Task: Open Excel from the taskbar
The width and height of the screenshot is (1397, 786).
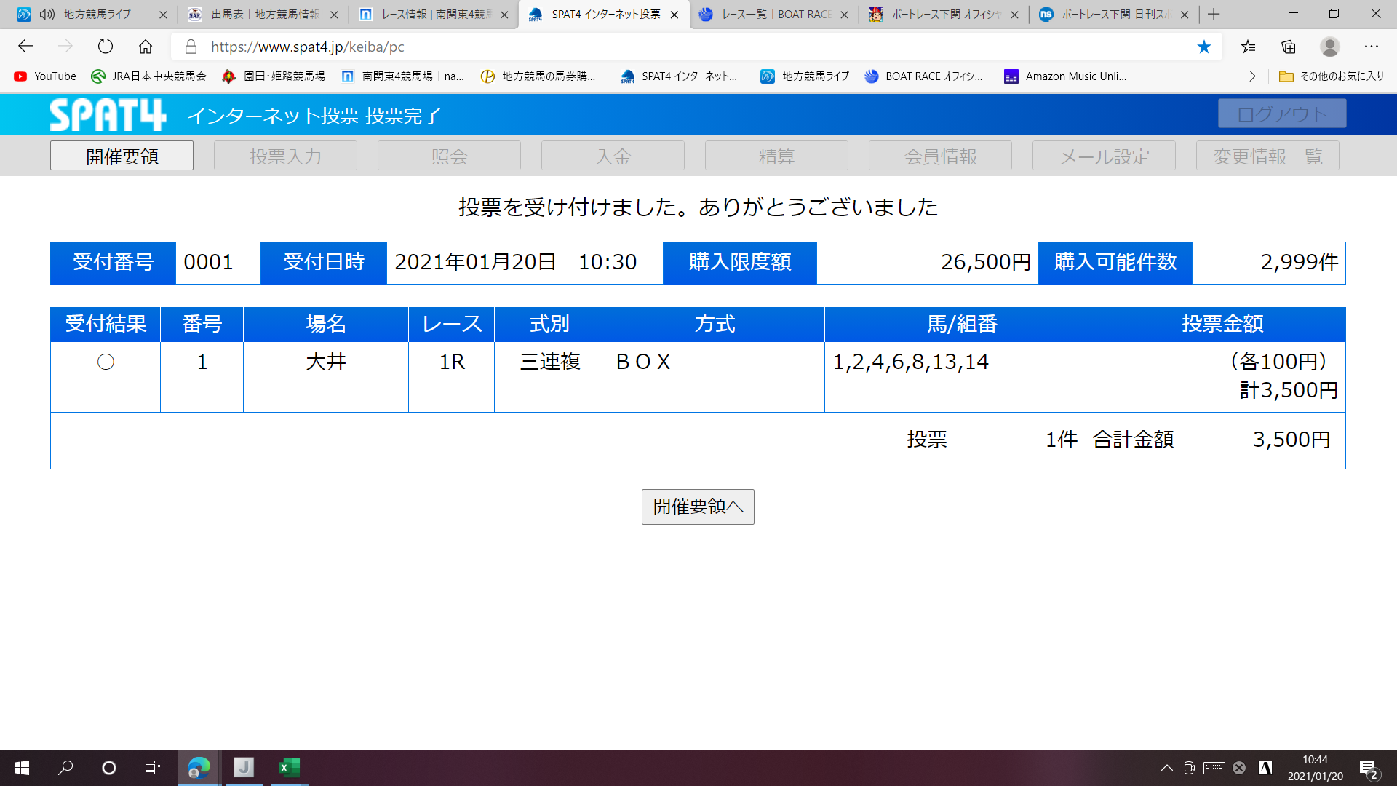Action: [289, 767]
